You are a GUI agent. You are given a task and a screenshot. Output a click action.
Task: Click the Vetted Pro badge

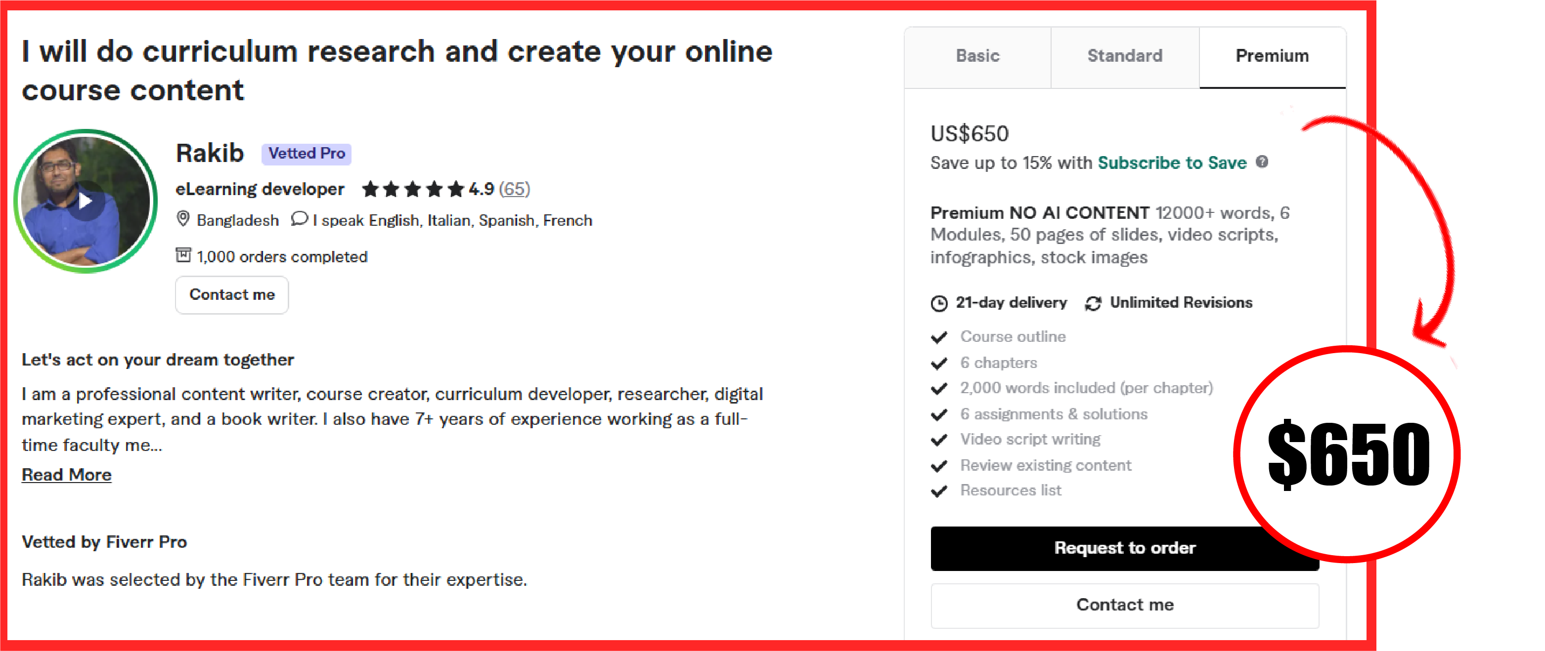coord(307,154)
